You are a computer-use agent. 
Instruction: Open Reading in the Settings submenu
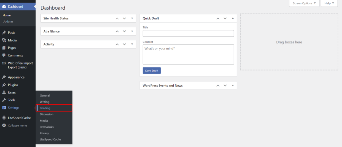click(x=45, y=108)
